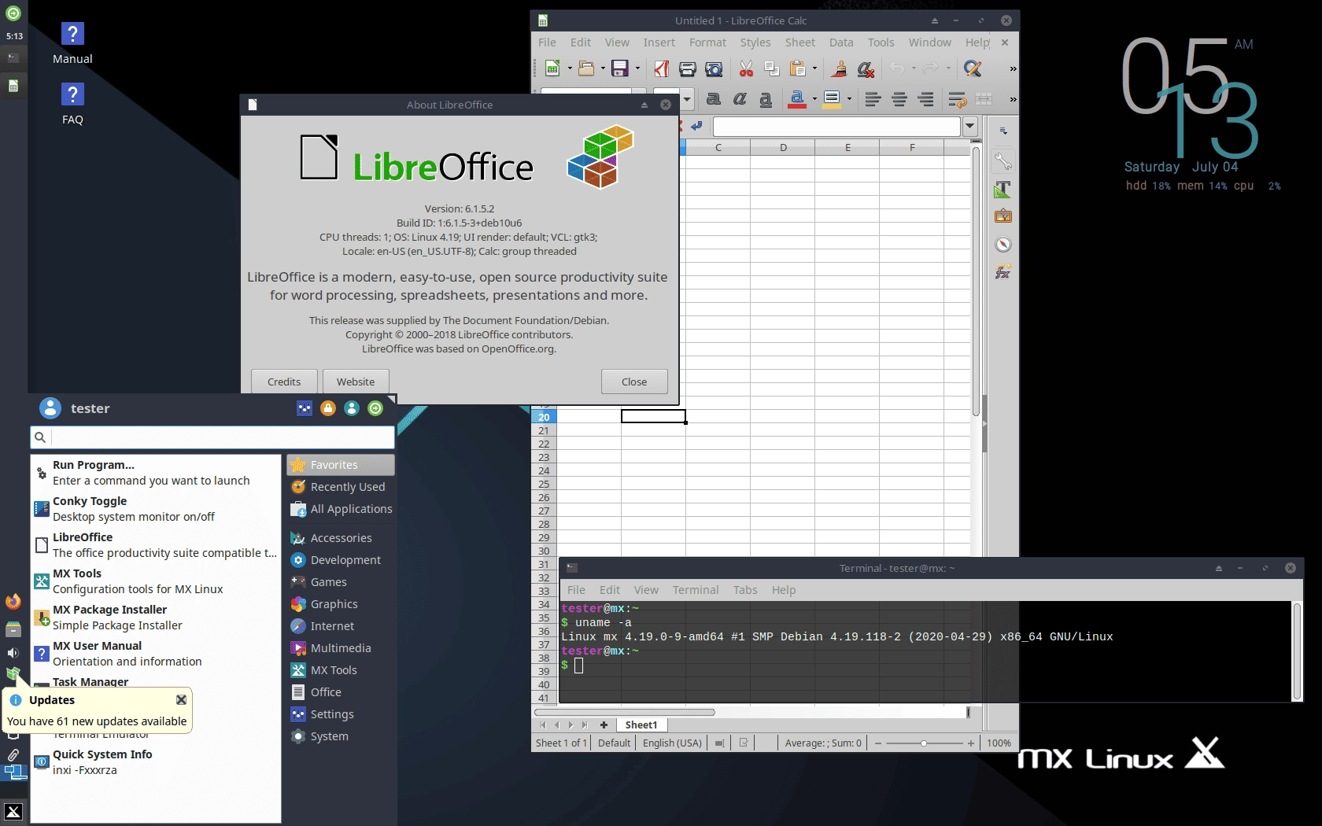Image resolution: width=1322 pixels, height=826 pixels.
Task: Click the Align Left icon in Calc
Action: [872, 99]
